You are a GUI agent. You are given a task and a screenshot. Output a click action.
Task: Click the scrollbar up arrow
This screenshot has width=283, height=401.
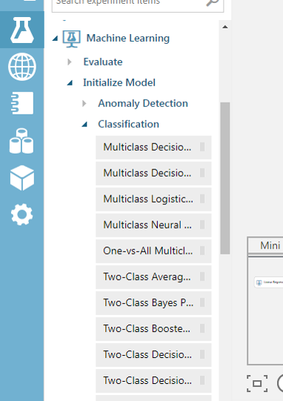(225, 27)
